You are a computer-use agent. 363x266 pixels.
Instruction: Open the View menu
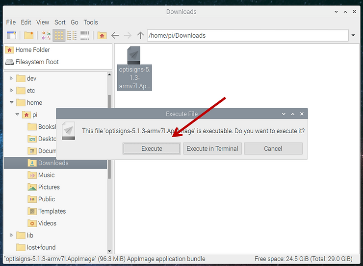pos(43,23)
